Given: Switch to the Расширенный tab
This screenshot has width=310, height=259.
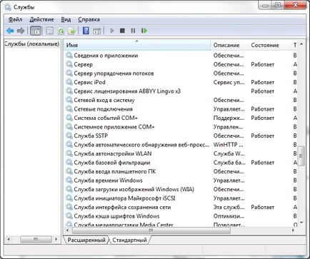Looking at the screenshot, I should (86, 240).
